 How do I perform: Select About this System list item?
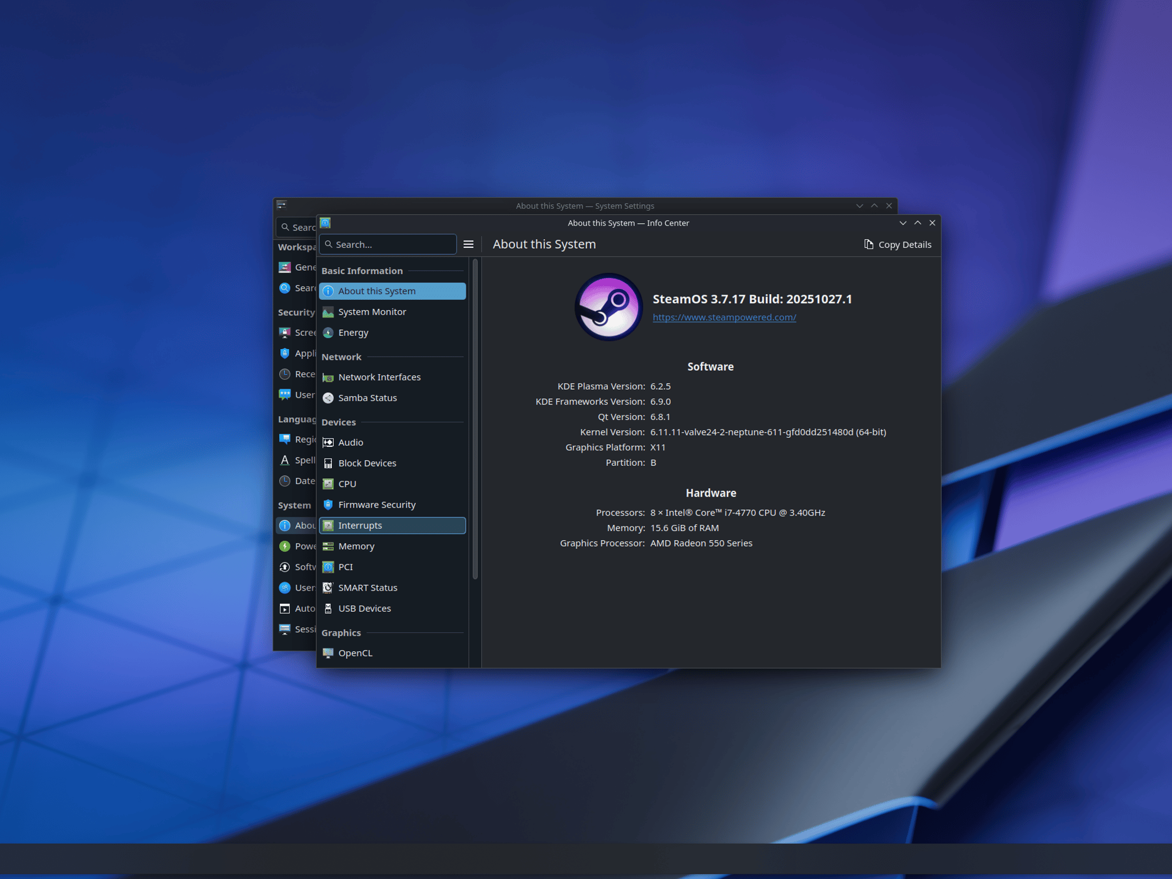[x=393, y=291]
